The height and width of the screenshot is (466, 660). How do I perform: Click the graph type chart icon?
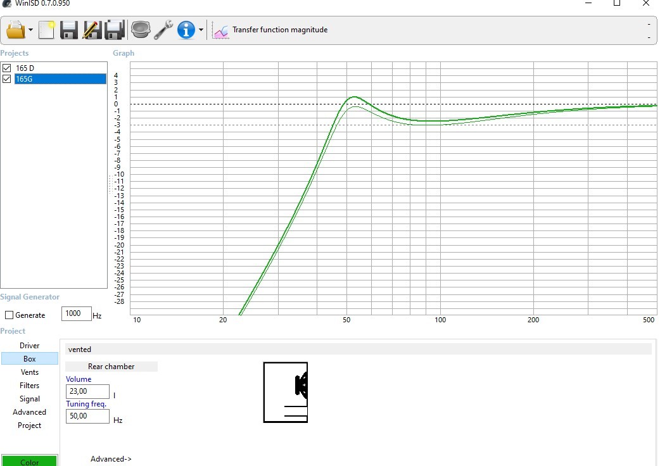coord(220,30)
